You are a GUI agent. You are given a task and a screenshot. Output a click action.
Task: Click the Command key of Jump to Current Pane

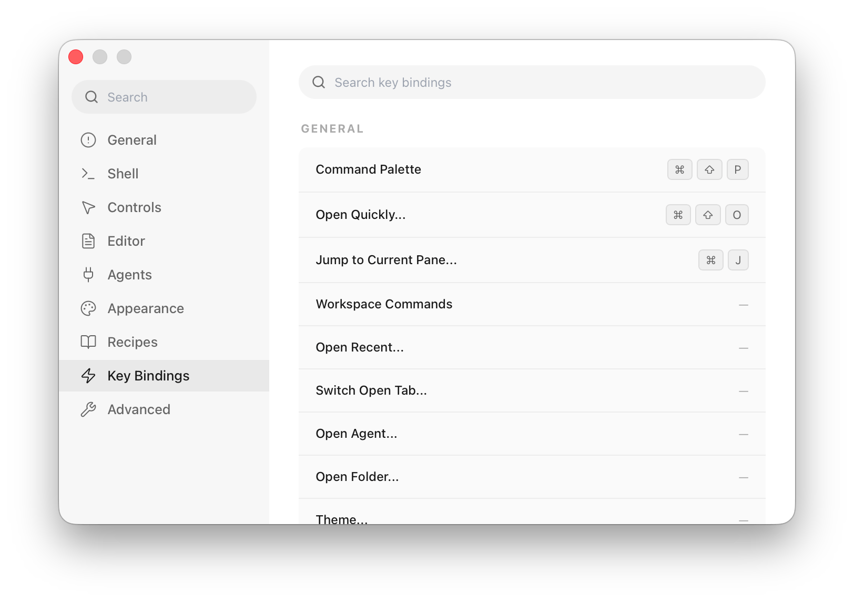(711, 260)
